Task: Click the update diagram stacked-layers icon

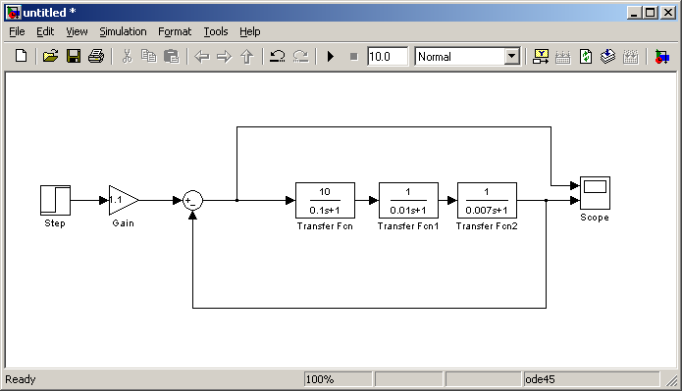Action: [608, 57]
